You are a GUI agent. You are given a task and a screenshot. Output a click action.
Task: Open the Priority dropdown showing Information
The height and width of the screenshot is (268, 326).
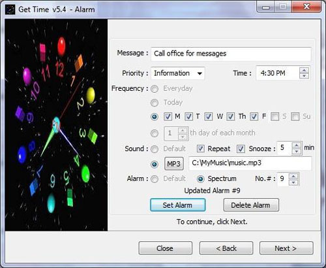pyautogui.click(x=178, y=73)
